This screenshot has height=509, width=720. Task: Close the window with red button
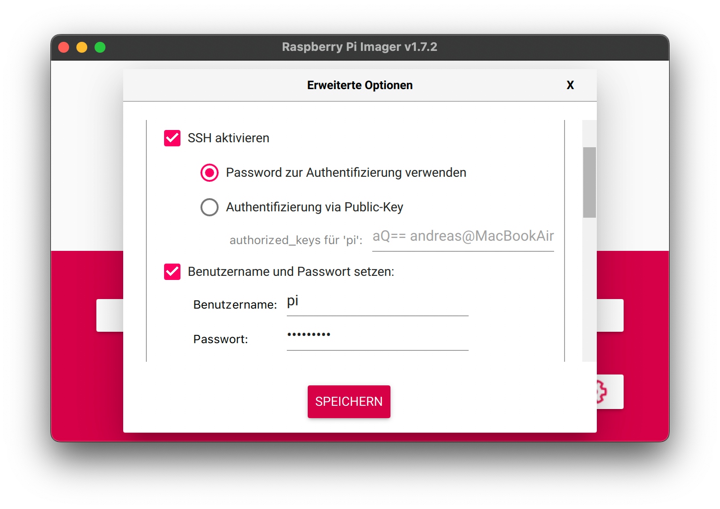[x=64, y=47]
